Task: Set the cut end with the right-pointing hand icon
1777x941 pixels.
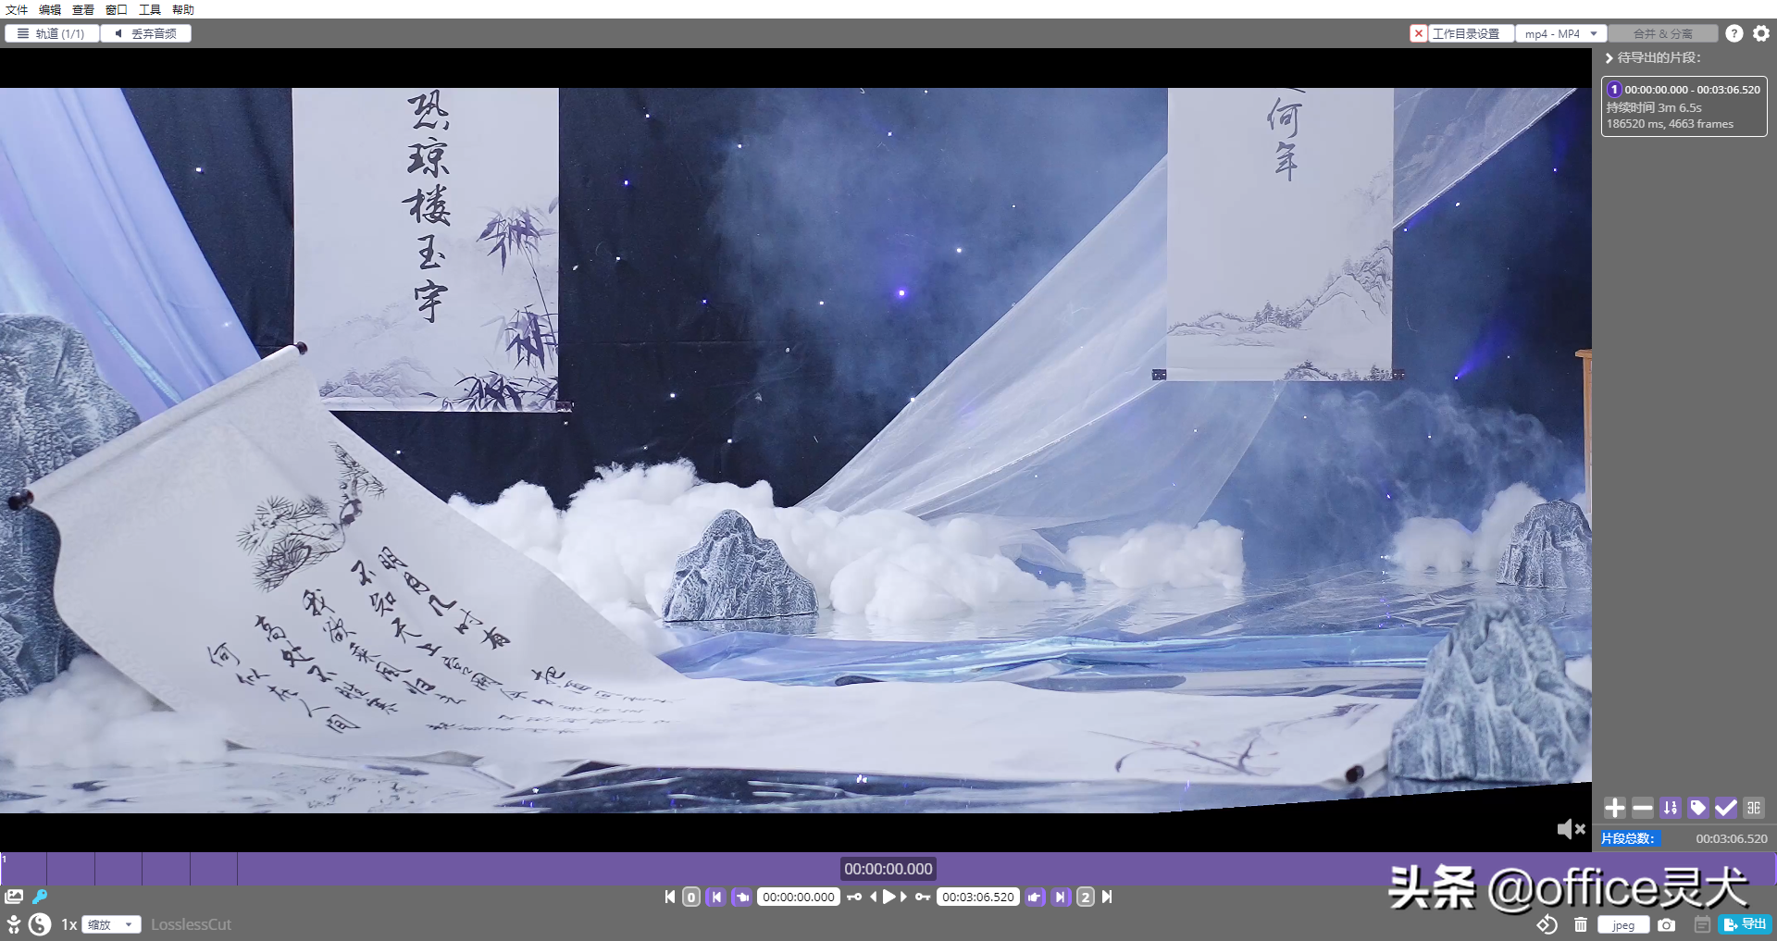Action: coord(1035,897)
